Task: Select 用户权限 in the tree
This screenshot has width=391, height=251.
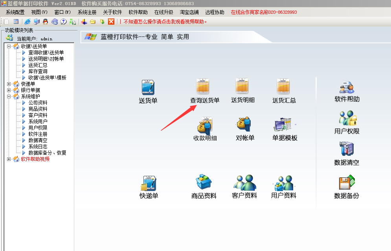Action: point(38,128)
